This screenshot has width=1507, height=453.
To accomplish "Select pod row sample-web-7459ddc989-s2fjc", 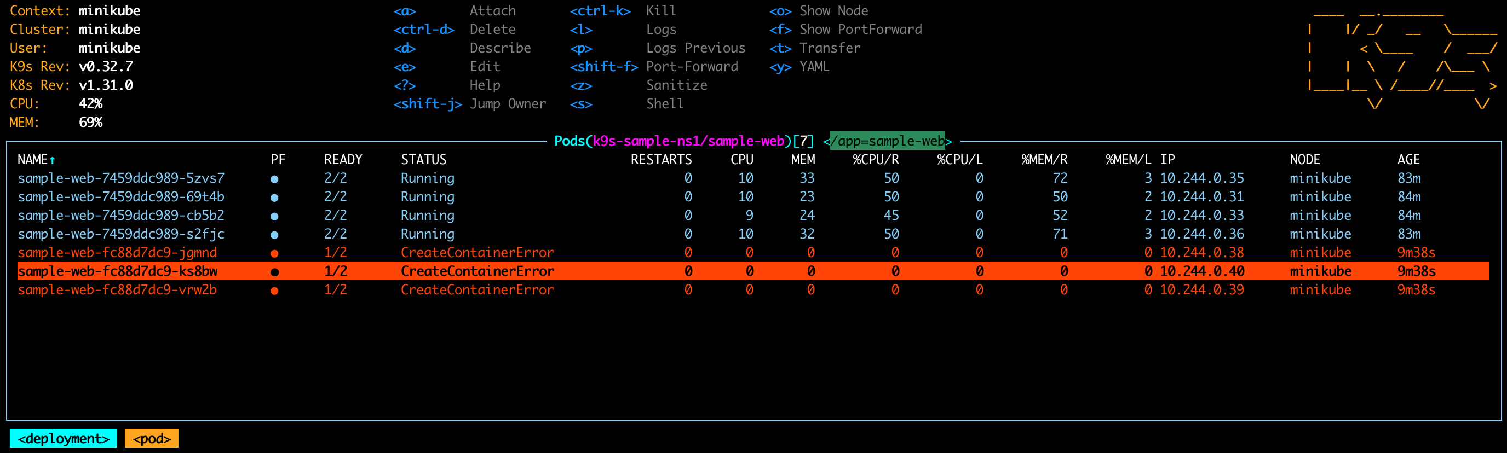I will click(753, 234).
